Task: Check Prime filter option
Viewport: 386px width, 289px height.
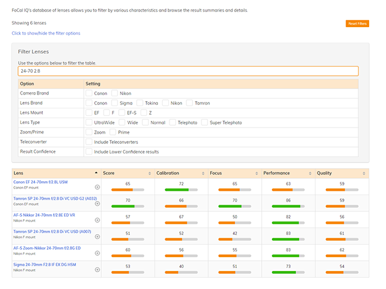Action: pyautogui.click(x=113, y=132)
